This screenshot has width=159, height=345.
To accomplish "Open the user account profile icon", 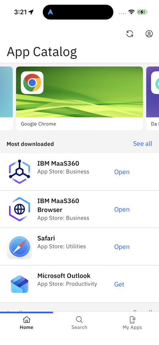I will point(149,34).
